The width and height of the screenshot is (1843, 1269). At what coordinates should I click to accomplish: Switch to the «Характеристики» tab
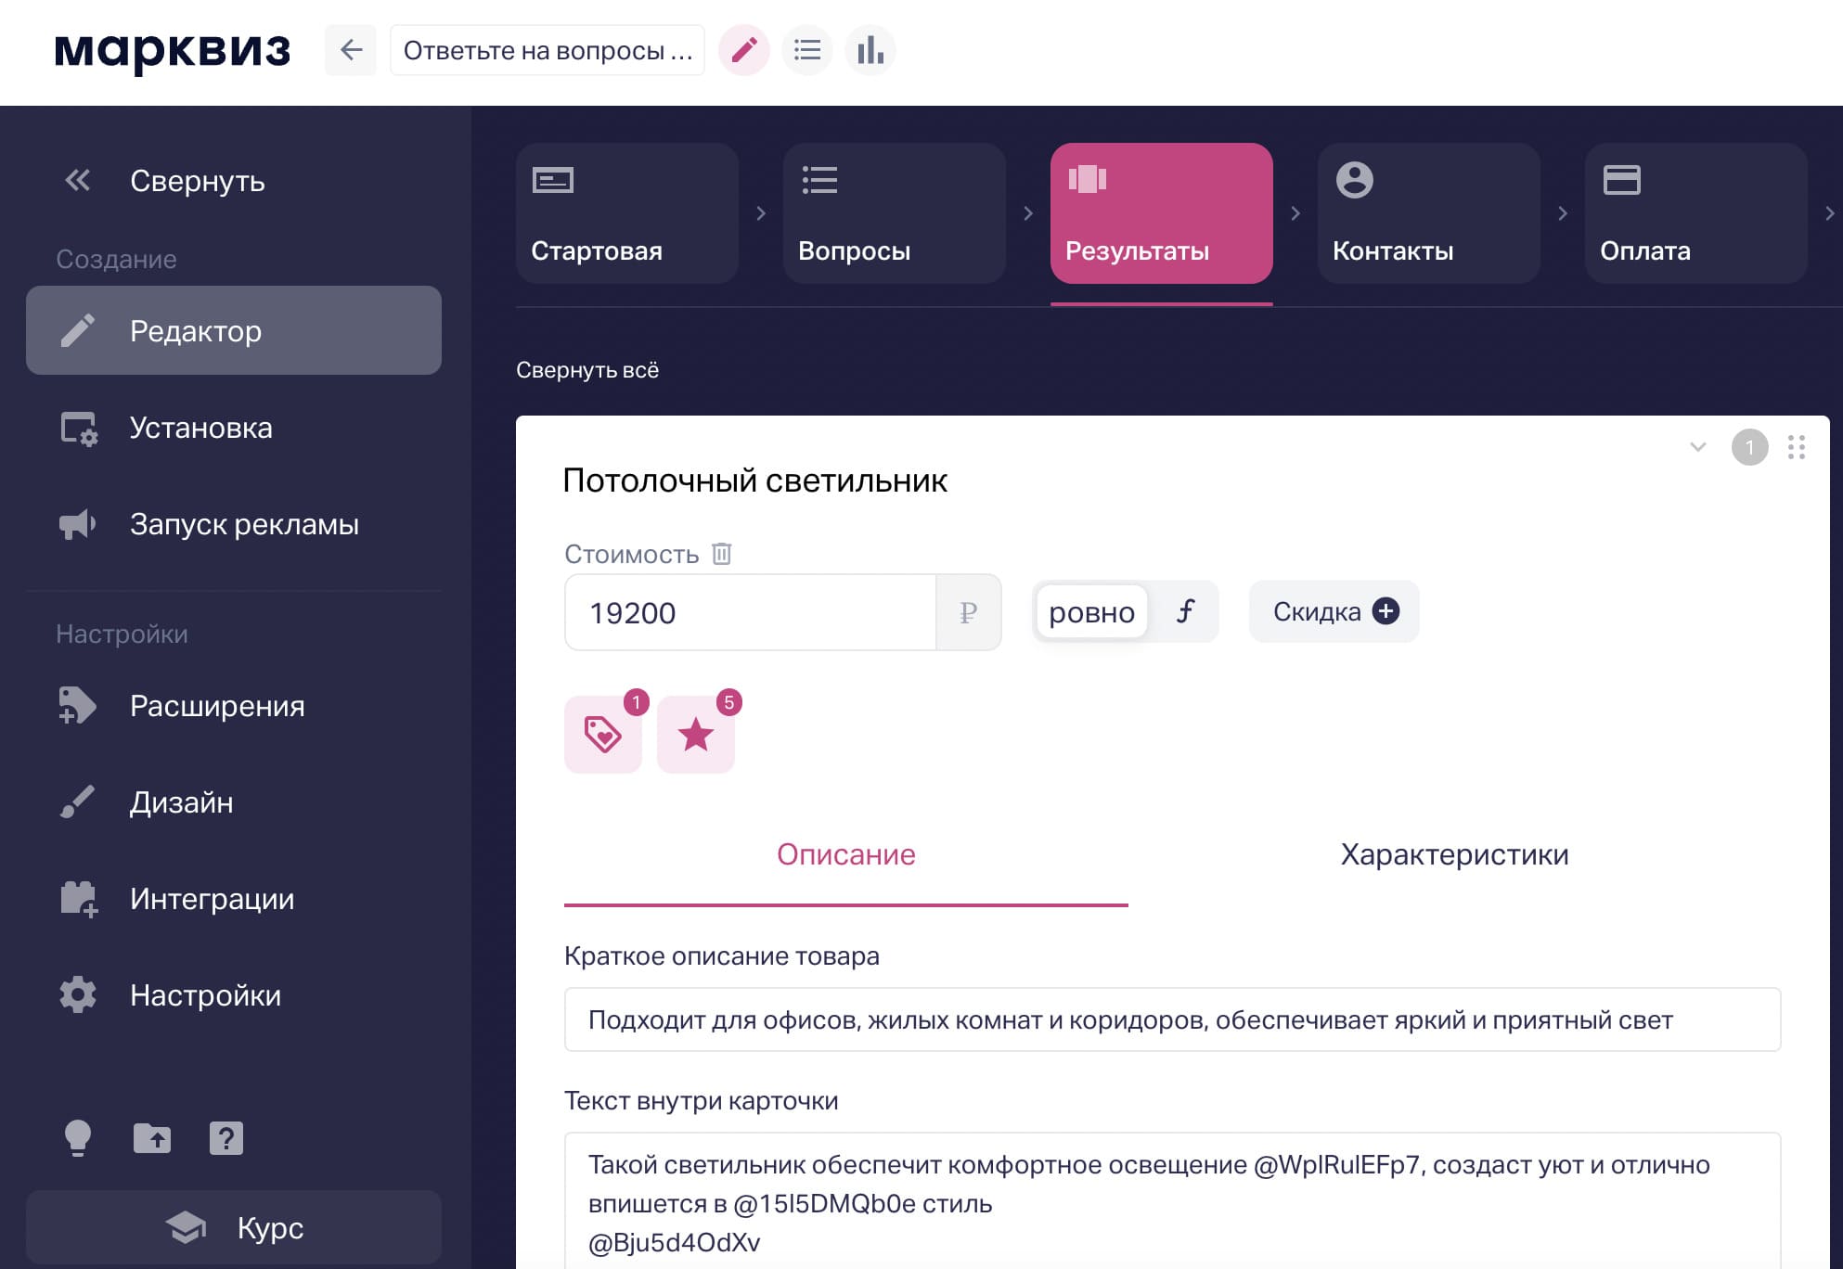[x=1454, y=854]
